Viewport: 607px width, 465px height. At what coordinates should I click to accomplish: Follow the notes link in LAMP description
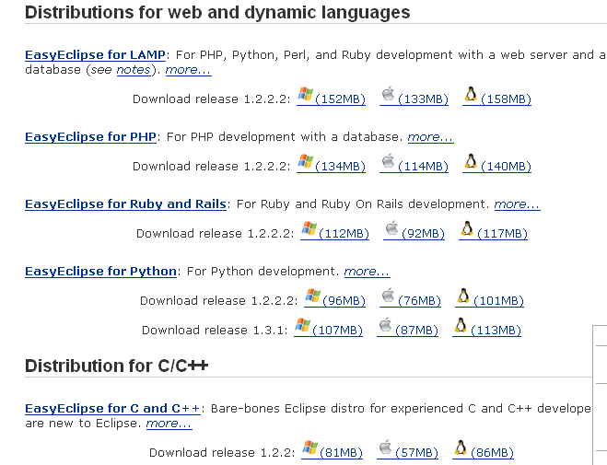tap(134, 70)
